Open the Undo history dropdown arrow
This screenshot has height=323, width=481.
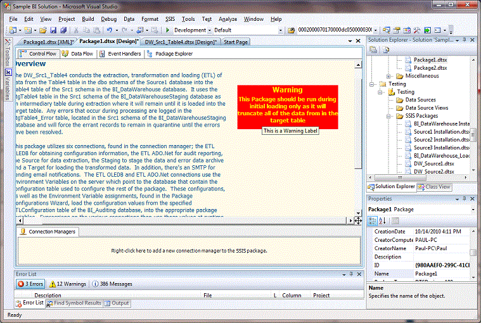[117, 30]
